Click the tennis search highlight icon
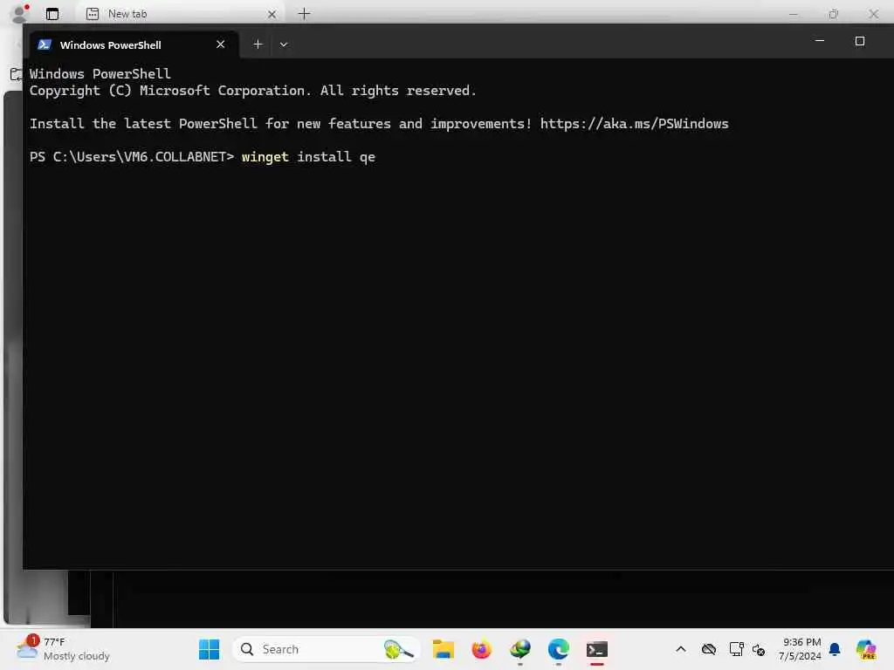Image resolution: width=894 pixels, height=670 pixels. click(x=398, y=649)
